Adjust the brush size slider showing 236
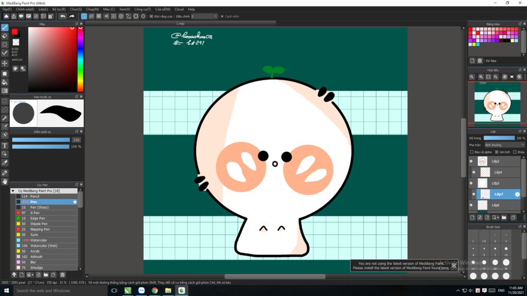The image size is (527, 296). 41,140
